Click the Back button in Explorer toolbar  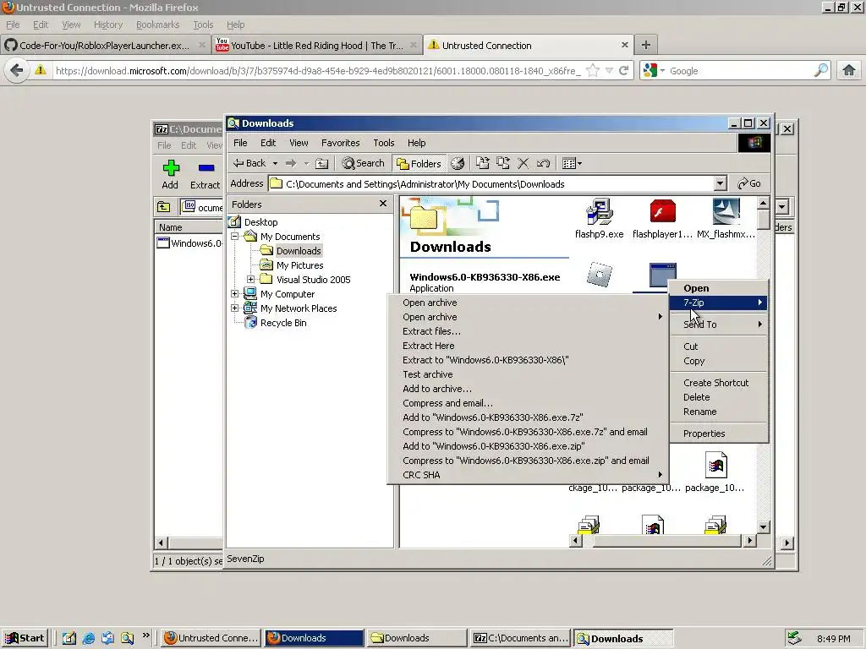(x=249, y=163)
